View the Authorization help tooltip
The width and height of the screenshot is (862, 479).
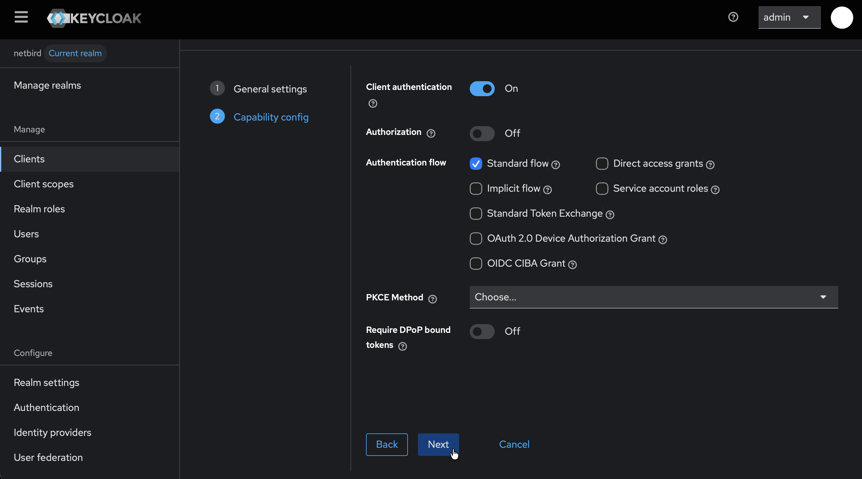tap(431, 133)
